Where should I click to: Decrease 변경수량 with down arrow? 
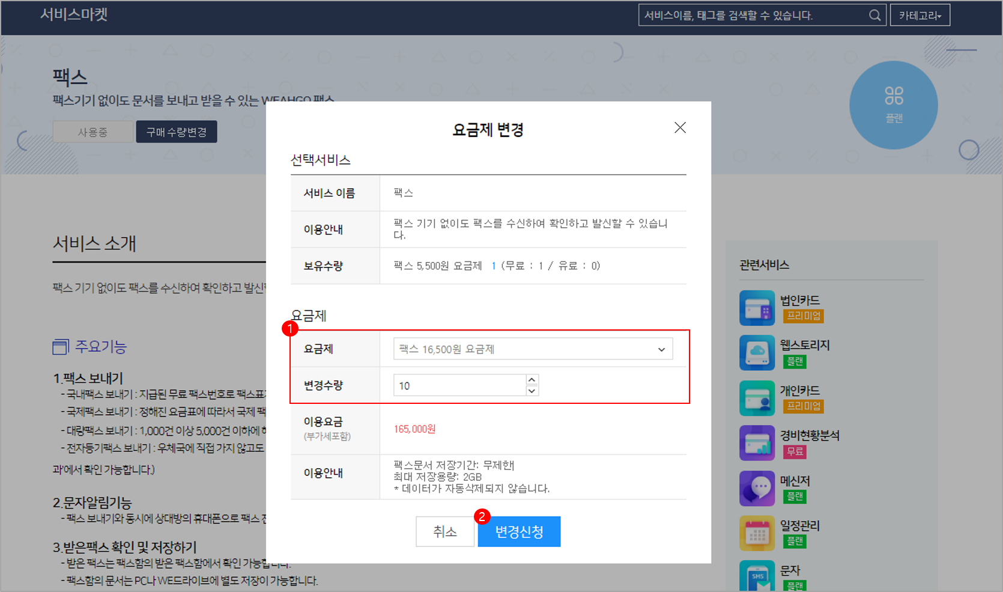532,391
